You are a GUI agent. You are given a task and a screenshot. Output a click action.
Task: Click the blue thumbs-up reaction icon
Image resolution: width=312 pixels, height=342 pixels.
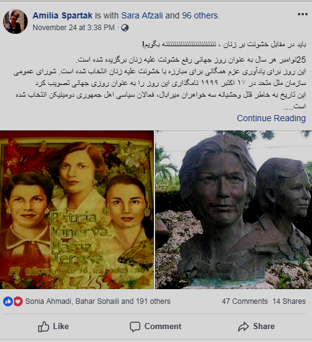pyautogui.click(x=8, y=301)
